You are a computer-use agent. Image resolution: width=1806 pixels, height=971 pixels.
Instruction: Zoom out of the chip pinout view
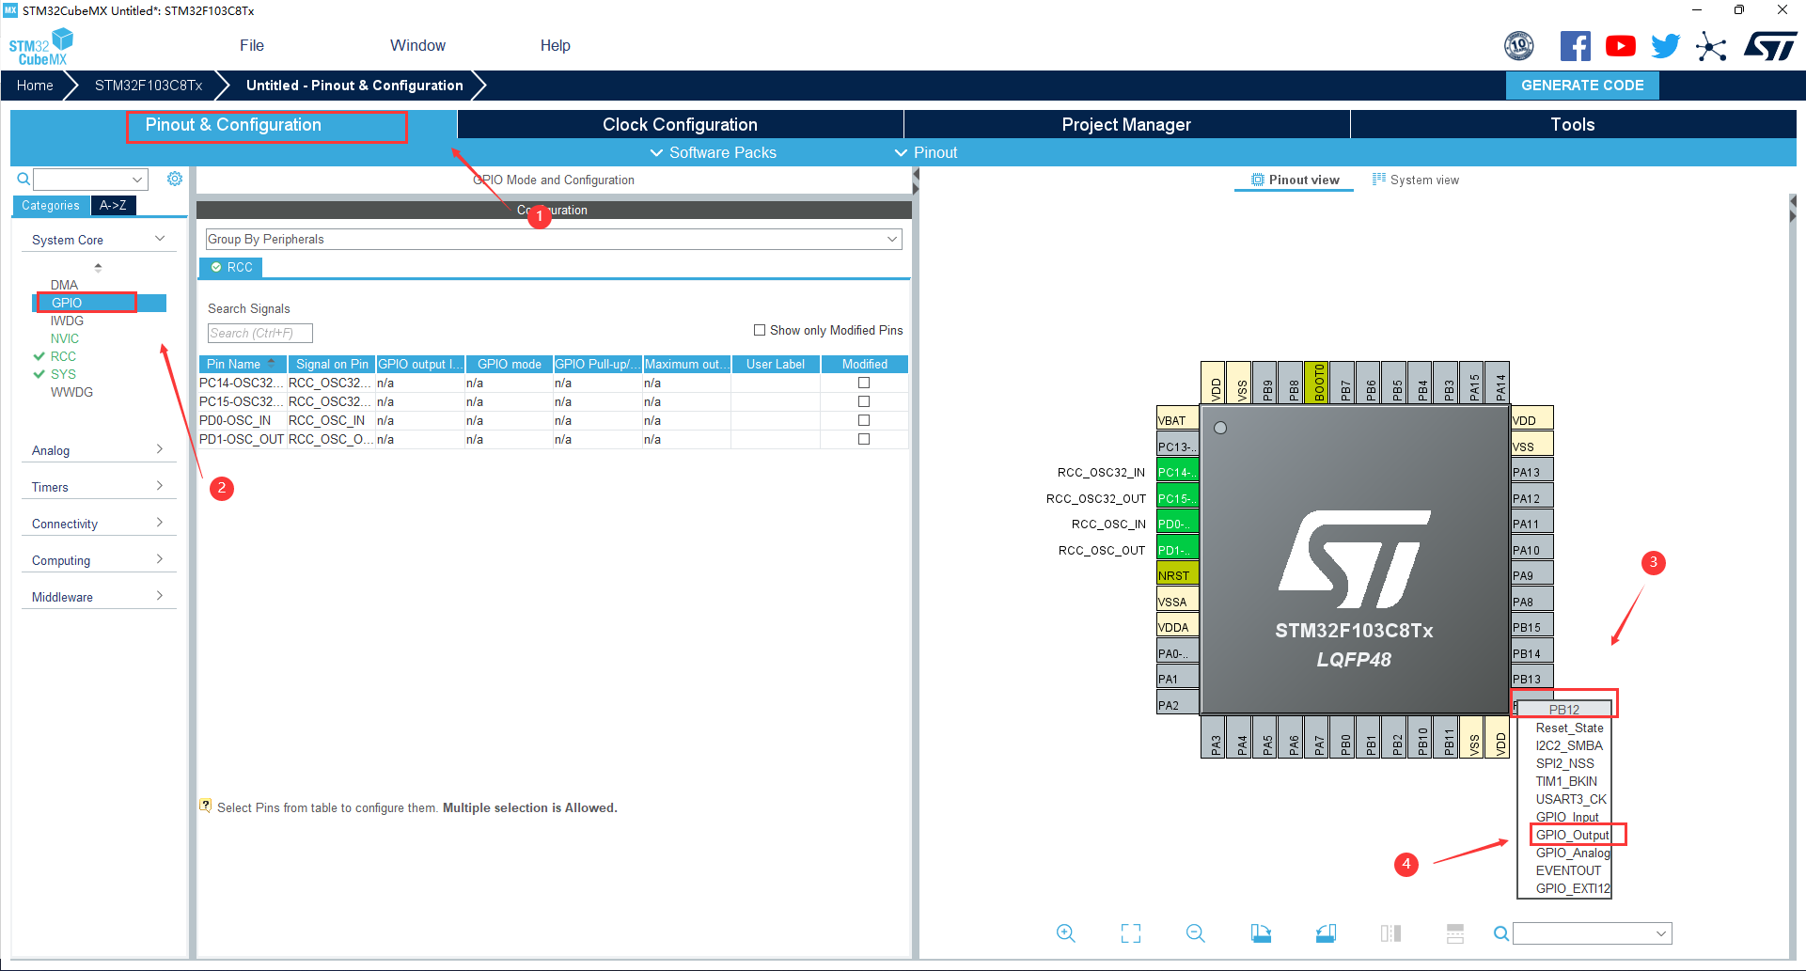tap(1196, 932)
